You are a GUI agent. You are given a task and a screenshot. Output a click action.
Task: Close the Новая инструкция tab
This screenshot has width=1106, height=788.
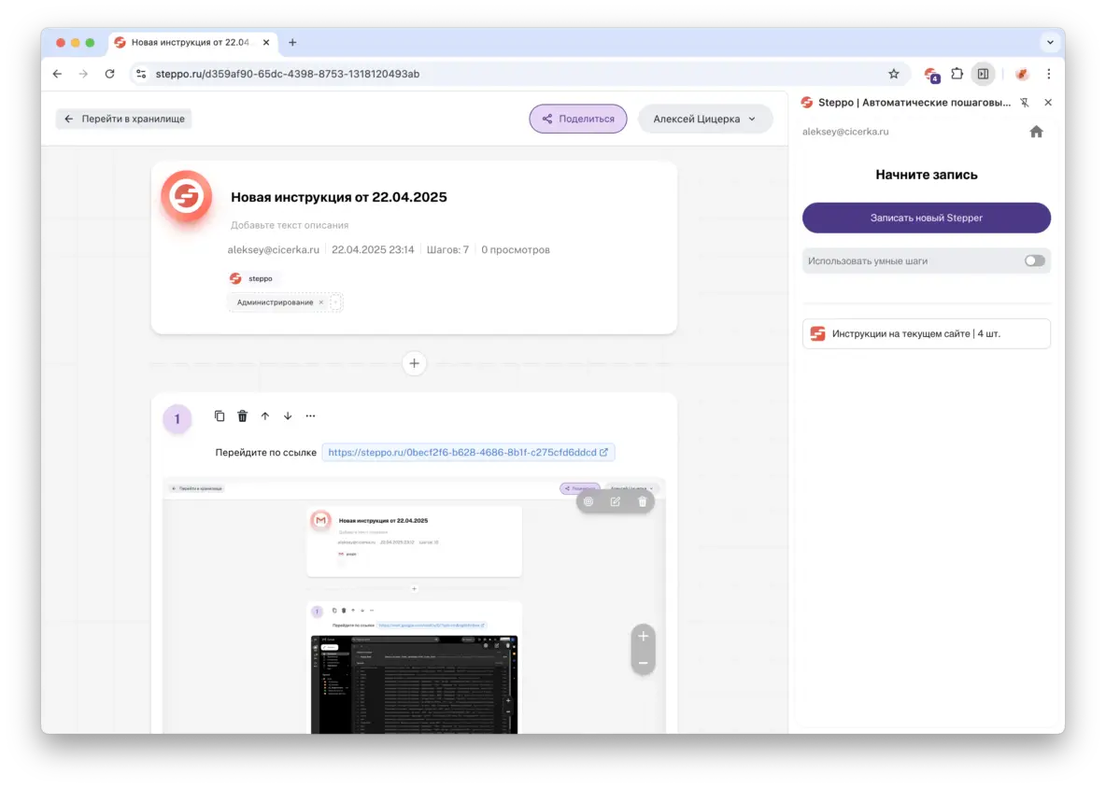(266, 42)
